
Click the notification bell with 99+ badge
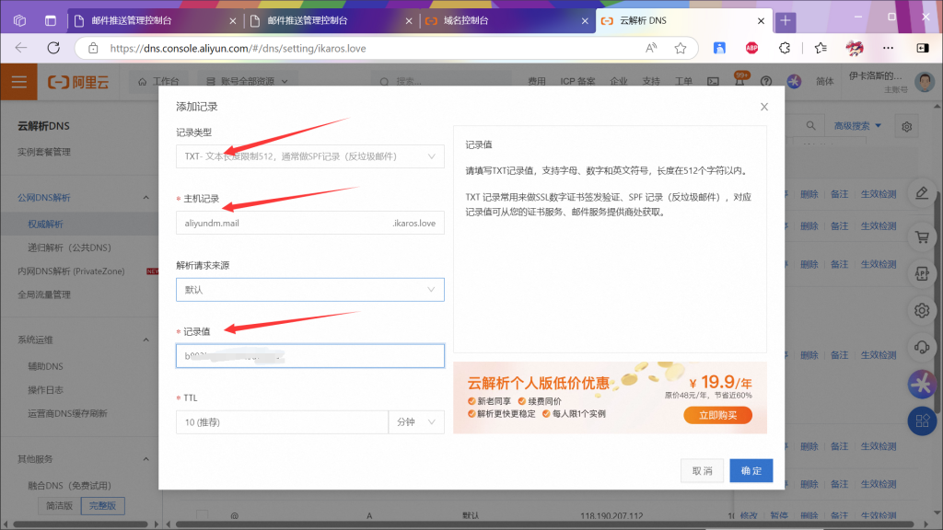[739, 81]
